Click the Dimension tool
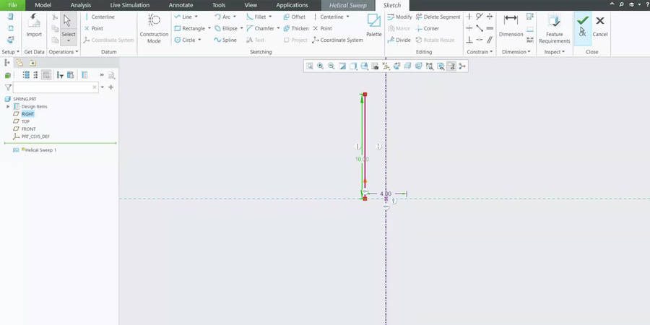Image resolution: width=650 pixels, height=325 pixels. [x=511, y=24]
